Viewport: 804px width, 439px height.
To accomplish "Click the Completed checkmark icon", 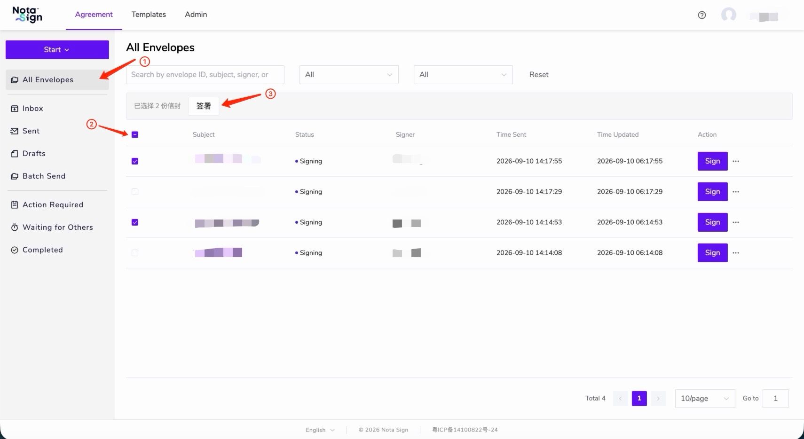I will [x=15, y=250].
